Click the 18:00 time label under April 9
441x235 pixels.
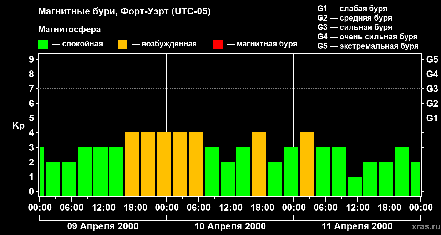(x=135, y=208)
